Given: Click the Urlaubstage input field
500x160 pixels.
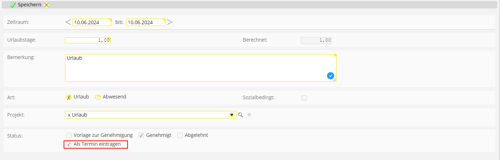Looking at the screenshot, I should tap(88, 40).
